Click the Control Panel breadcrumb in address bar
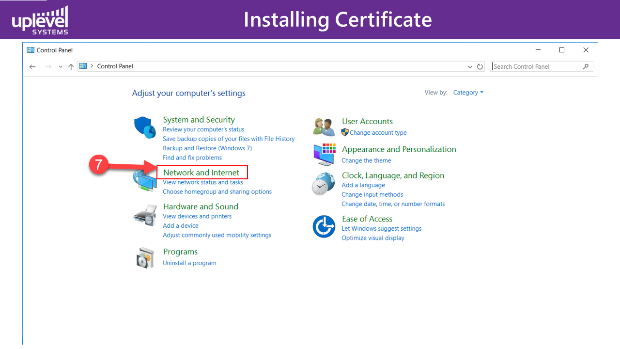 pos(115,66)
